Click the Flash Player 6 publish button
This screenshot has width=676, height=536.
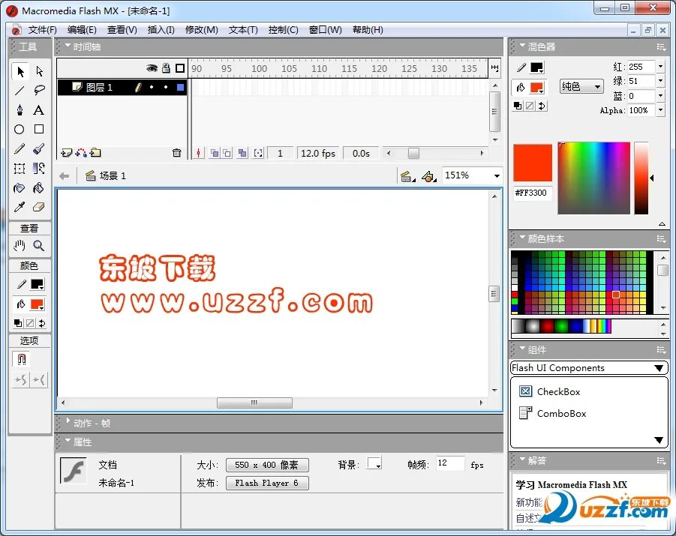(267, 483)
